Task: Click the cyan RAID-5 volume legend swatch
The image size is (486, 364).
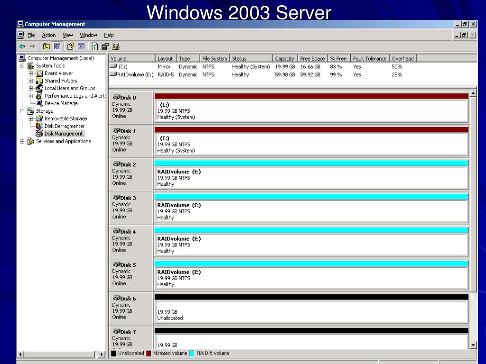Action: [192, 353]
